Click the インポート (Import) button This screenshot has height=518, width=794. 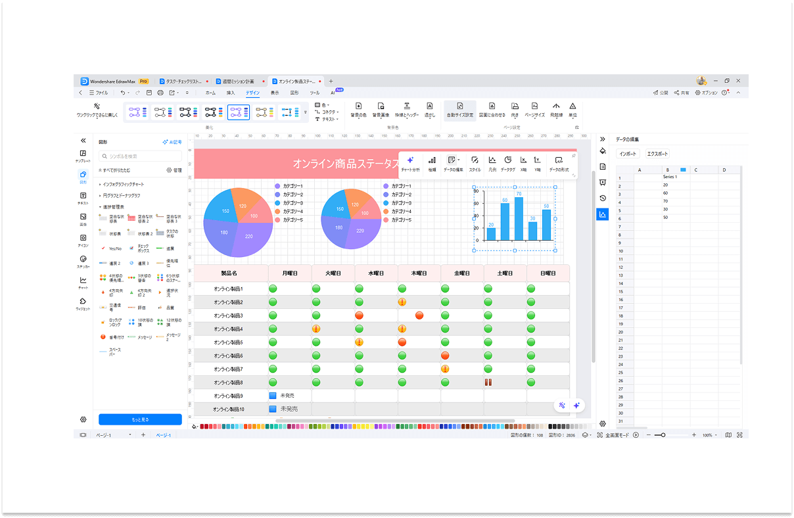[x=628, y=154]
